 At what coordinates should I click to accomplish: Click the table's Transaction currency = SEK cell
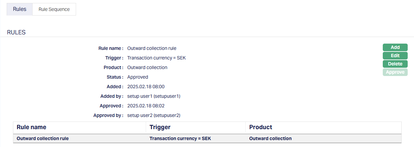[x=180, y=138]
